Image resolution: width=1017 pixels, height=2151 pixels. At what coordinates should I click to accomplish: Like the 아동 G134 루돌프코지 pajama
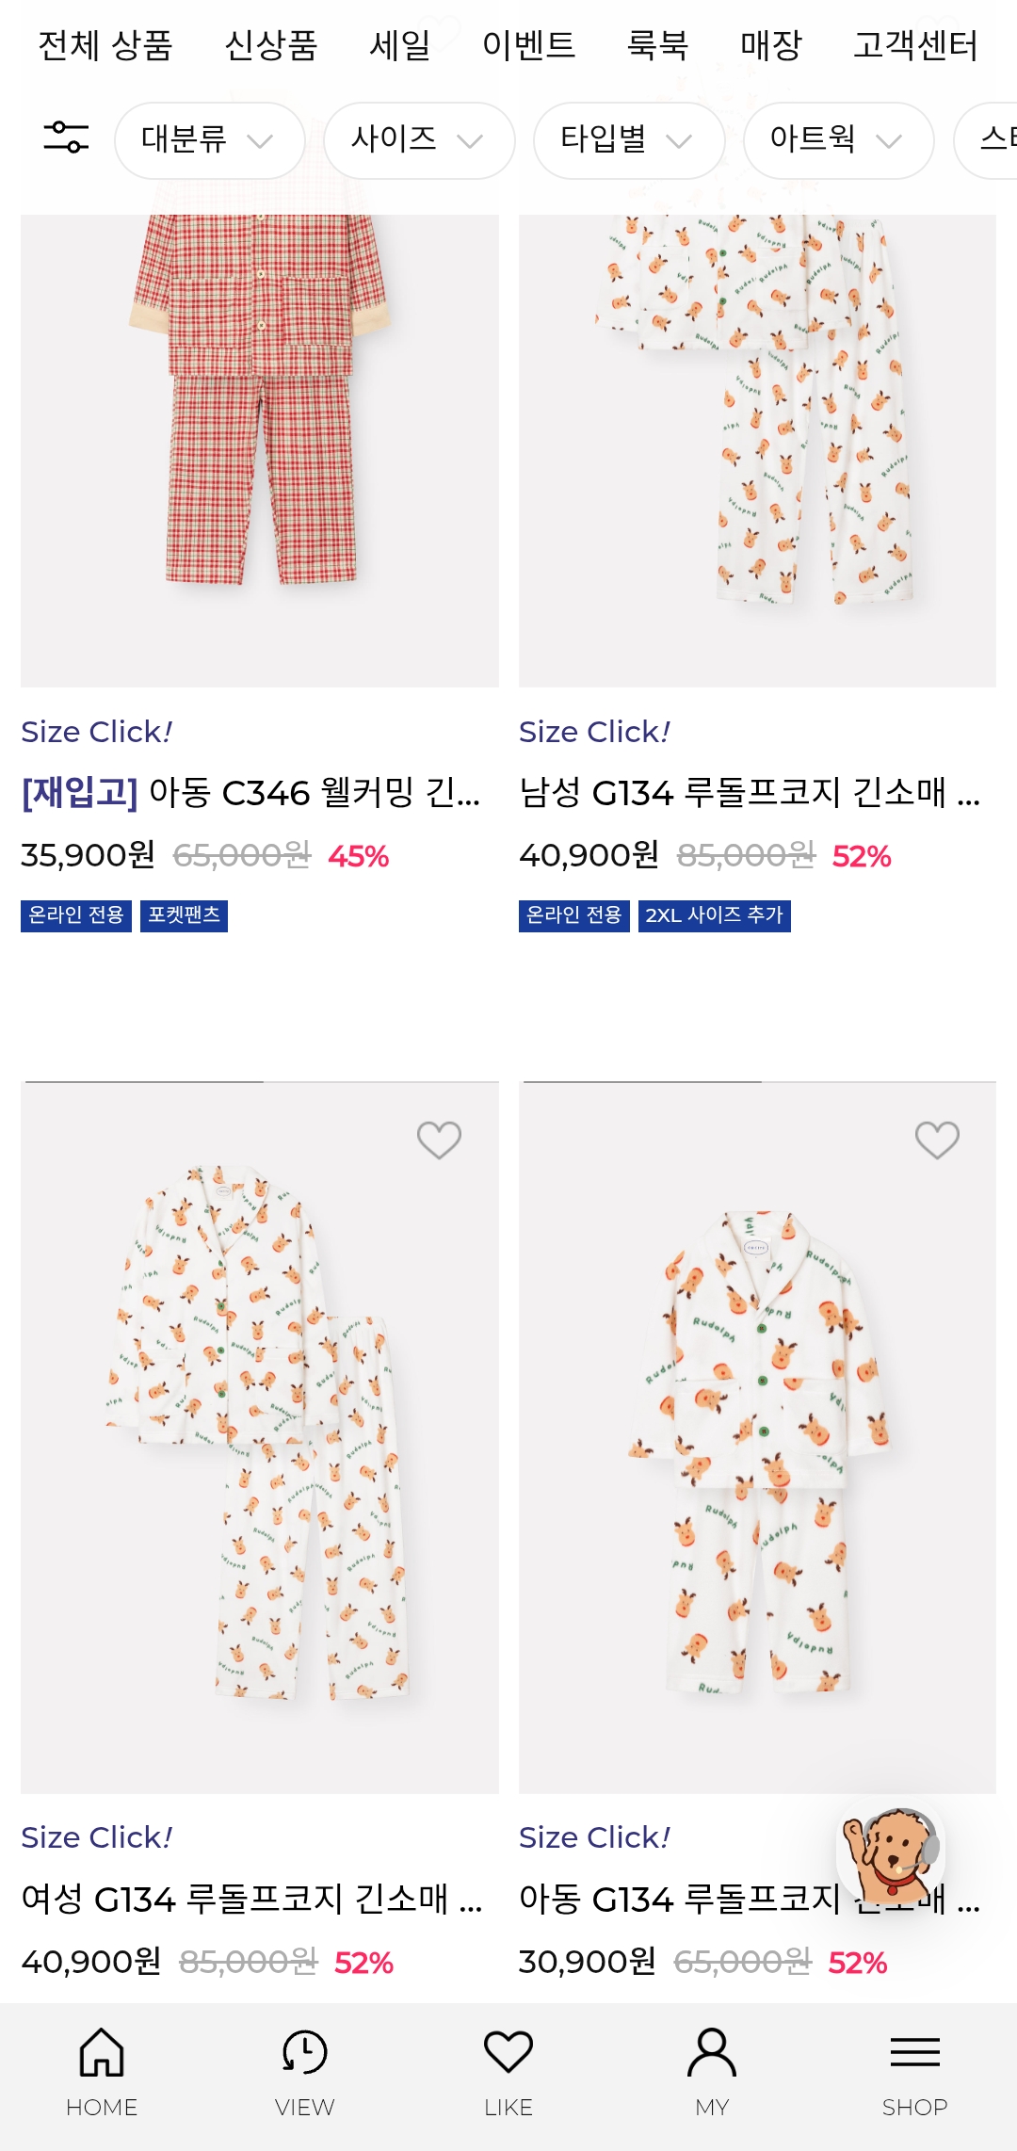coord(937,1140)
